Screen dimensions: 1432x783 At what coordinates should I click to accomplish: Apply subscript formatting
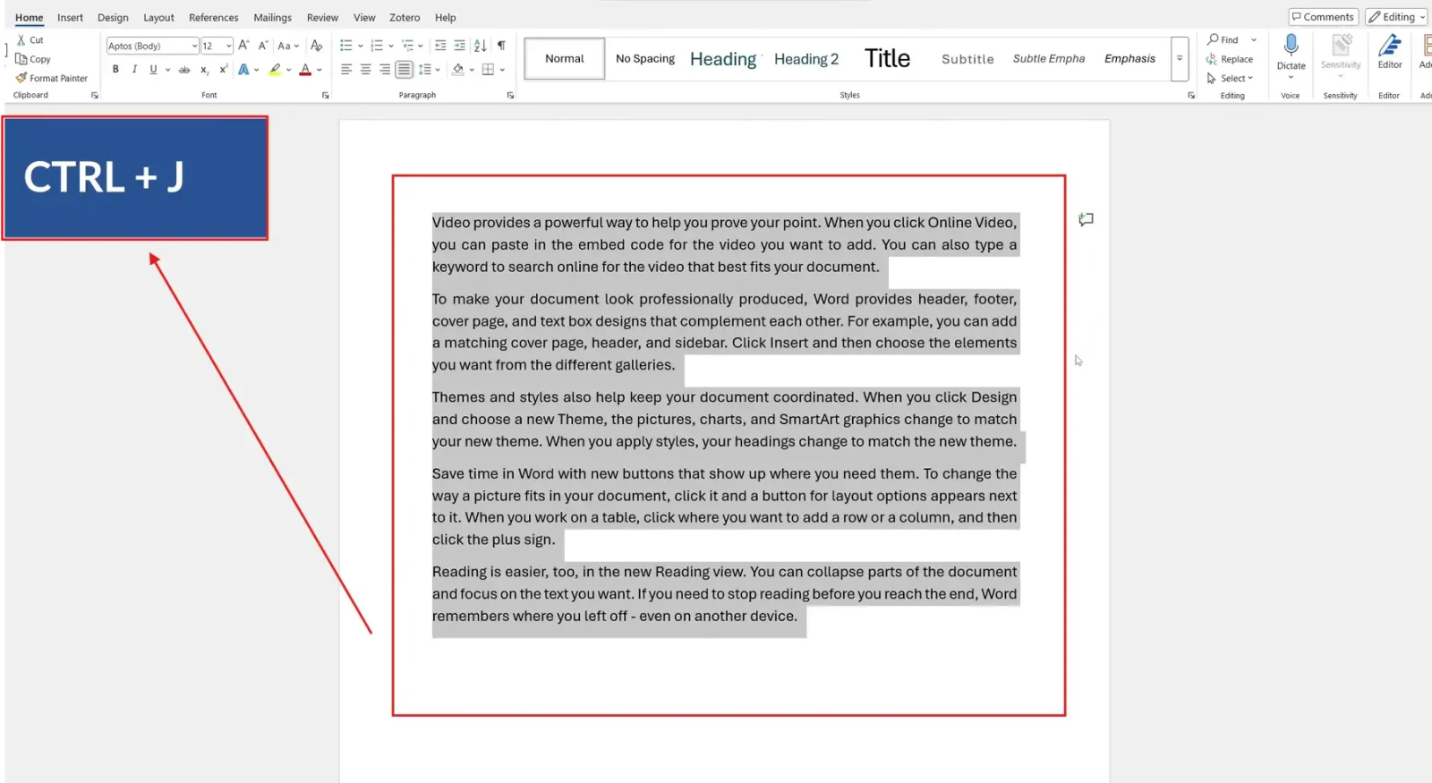pos(205,70)
